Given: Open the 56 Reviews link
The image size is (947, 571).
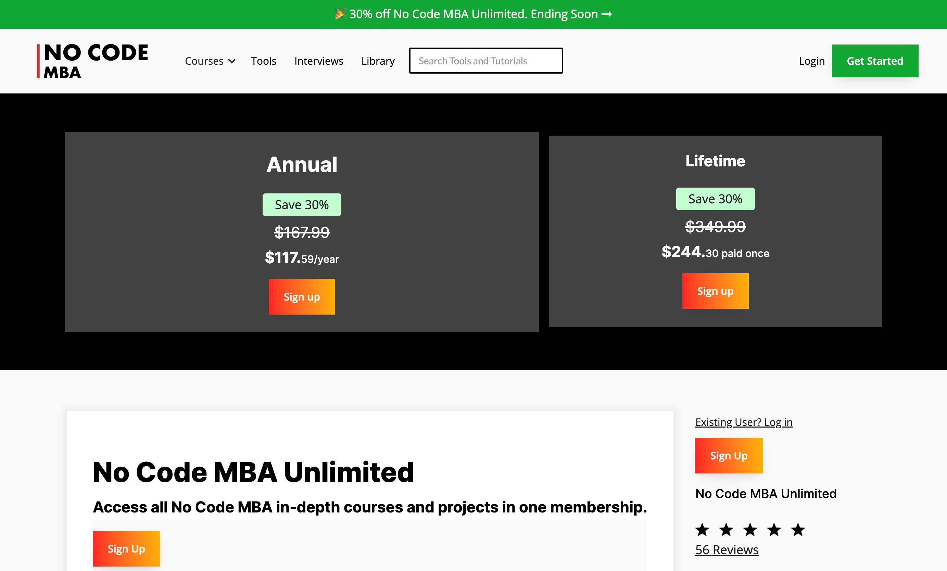Looking at the screenshot, I should point(727,550).
